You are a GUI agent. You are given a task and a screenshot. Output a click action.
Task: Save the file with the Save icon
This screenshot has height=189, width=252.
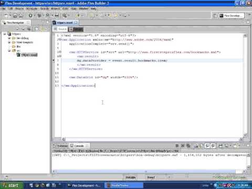coord(15,16)
